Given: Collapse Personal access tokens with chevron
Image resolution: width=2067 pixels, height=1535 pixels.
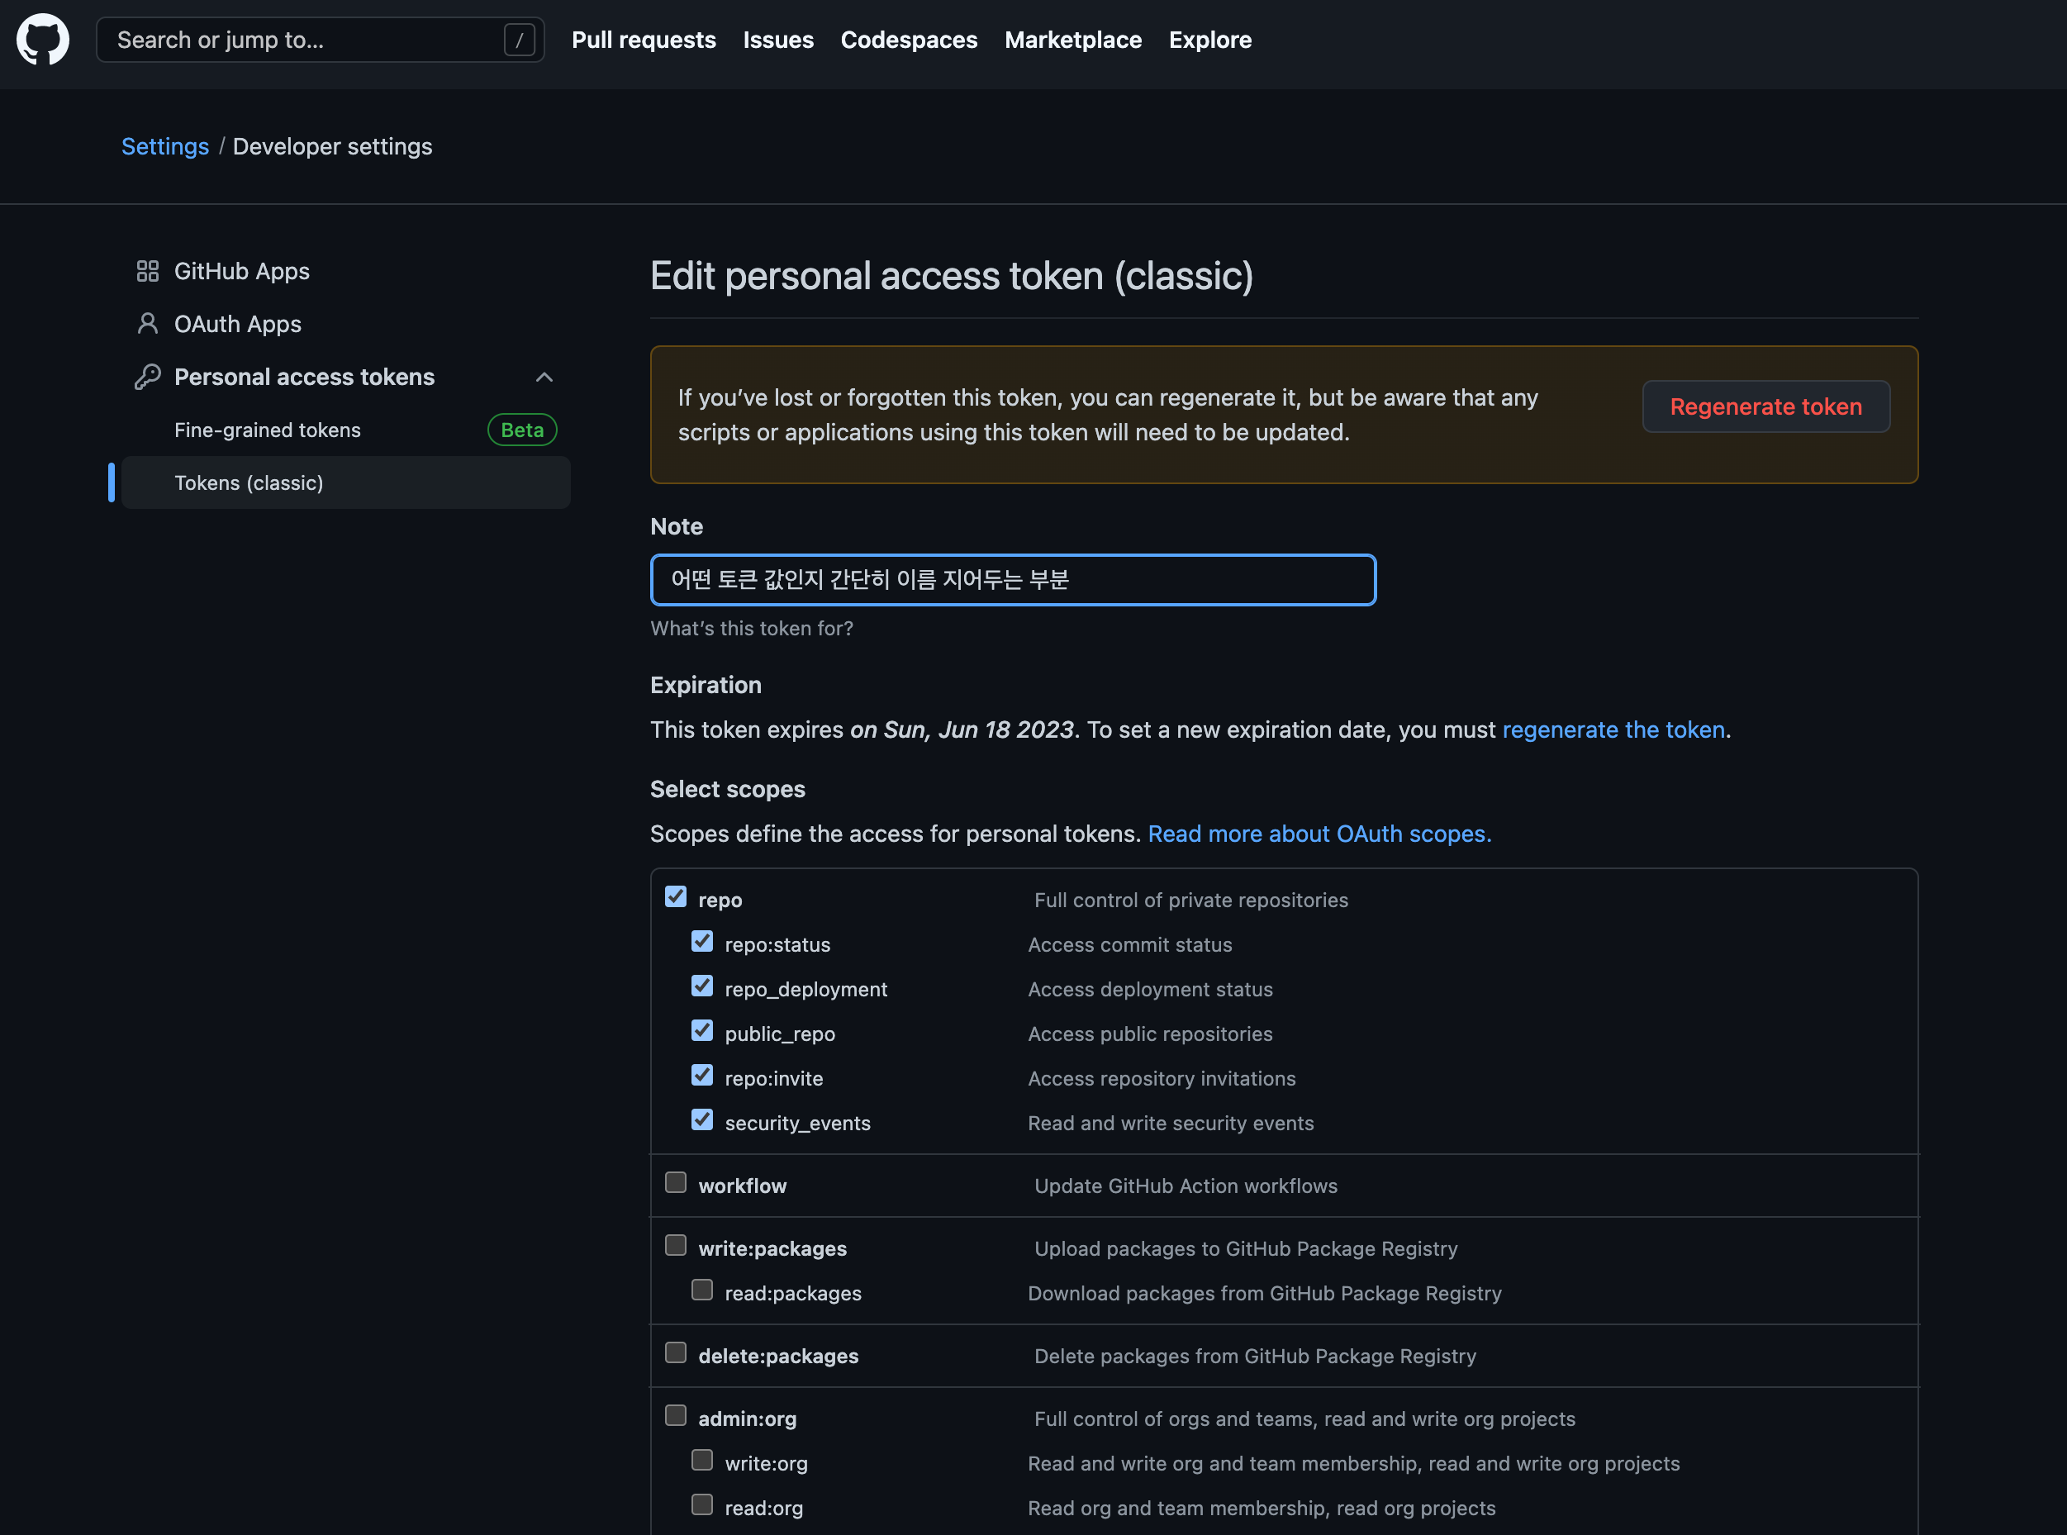Looking at the screenshot, I should click(544, 378).
